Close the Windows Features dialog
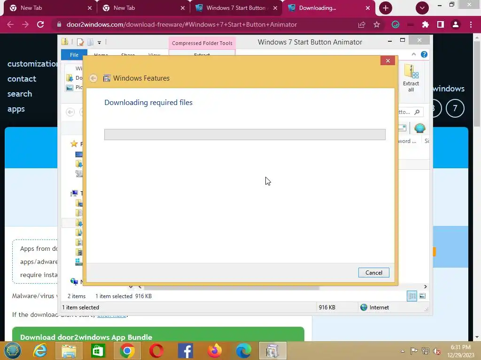 point(388,60)
